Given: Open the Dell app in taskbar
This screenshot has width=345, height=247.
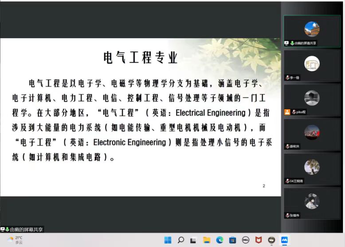Looking at the screenshot, I should [x=245, y=240].
